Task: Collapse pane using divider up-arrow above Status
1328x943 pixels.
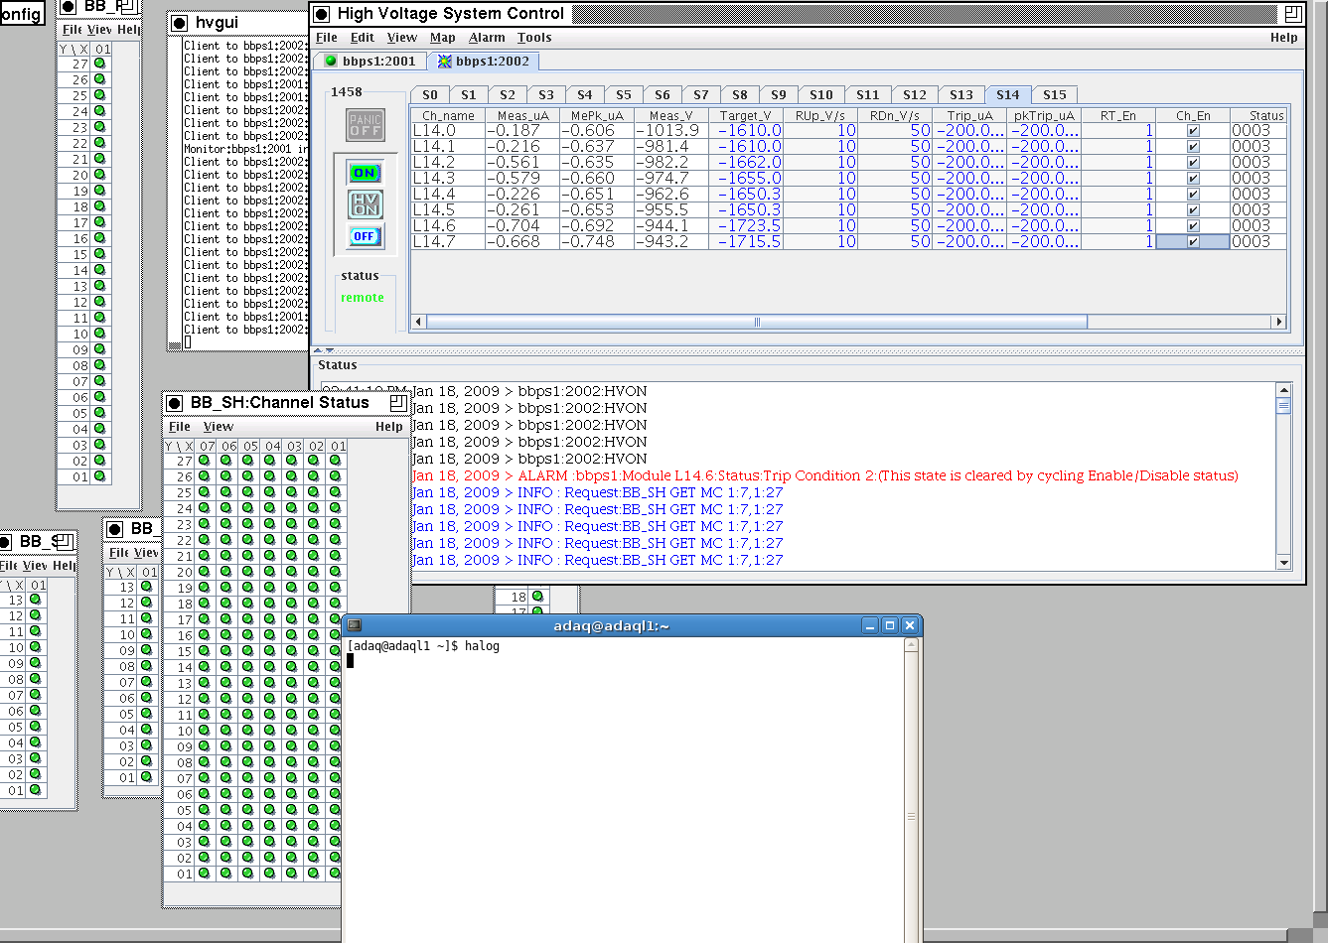Action: coord(319,350)
